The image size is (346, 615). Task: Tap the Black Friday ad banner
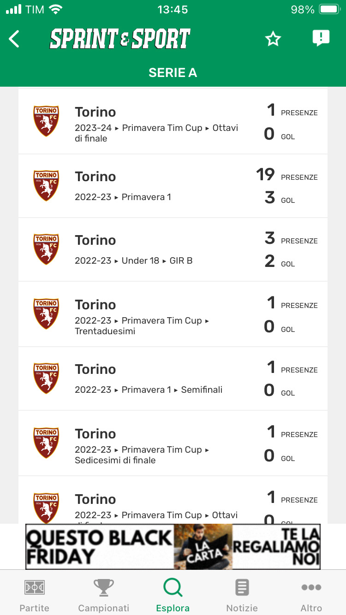pyautogui.click(x=173, y=547)
